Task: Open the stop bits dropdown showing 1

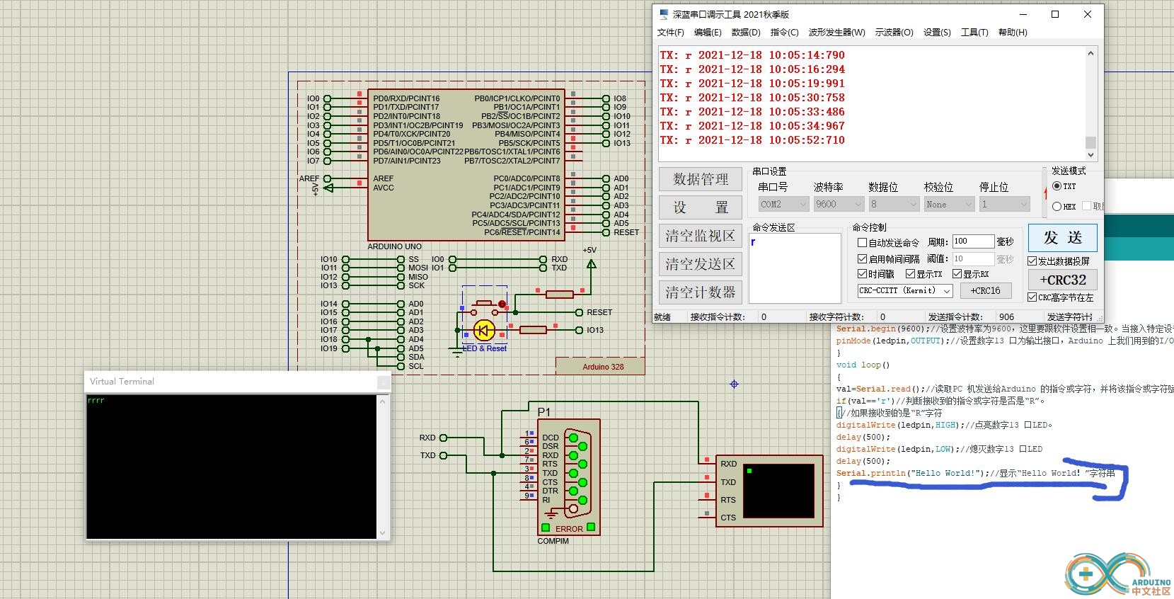Action: 1004,204
